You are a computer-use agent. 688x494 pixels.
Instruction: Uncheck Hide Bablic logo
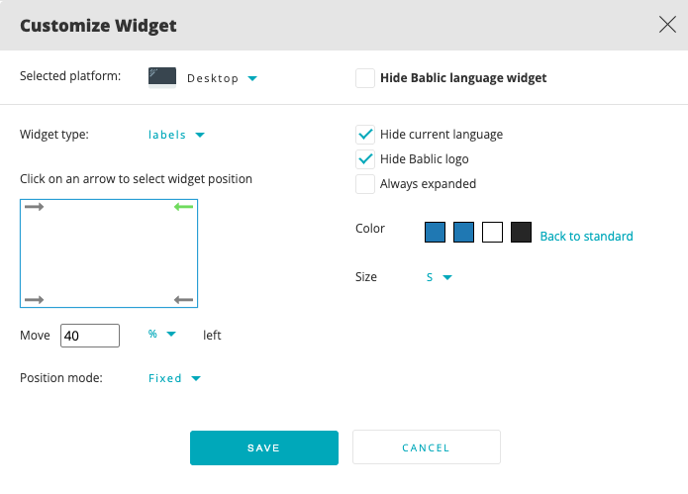365,159
